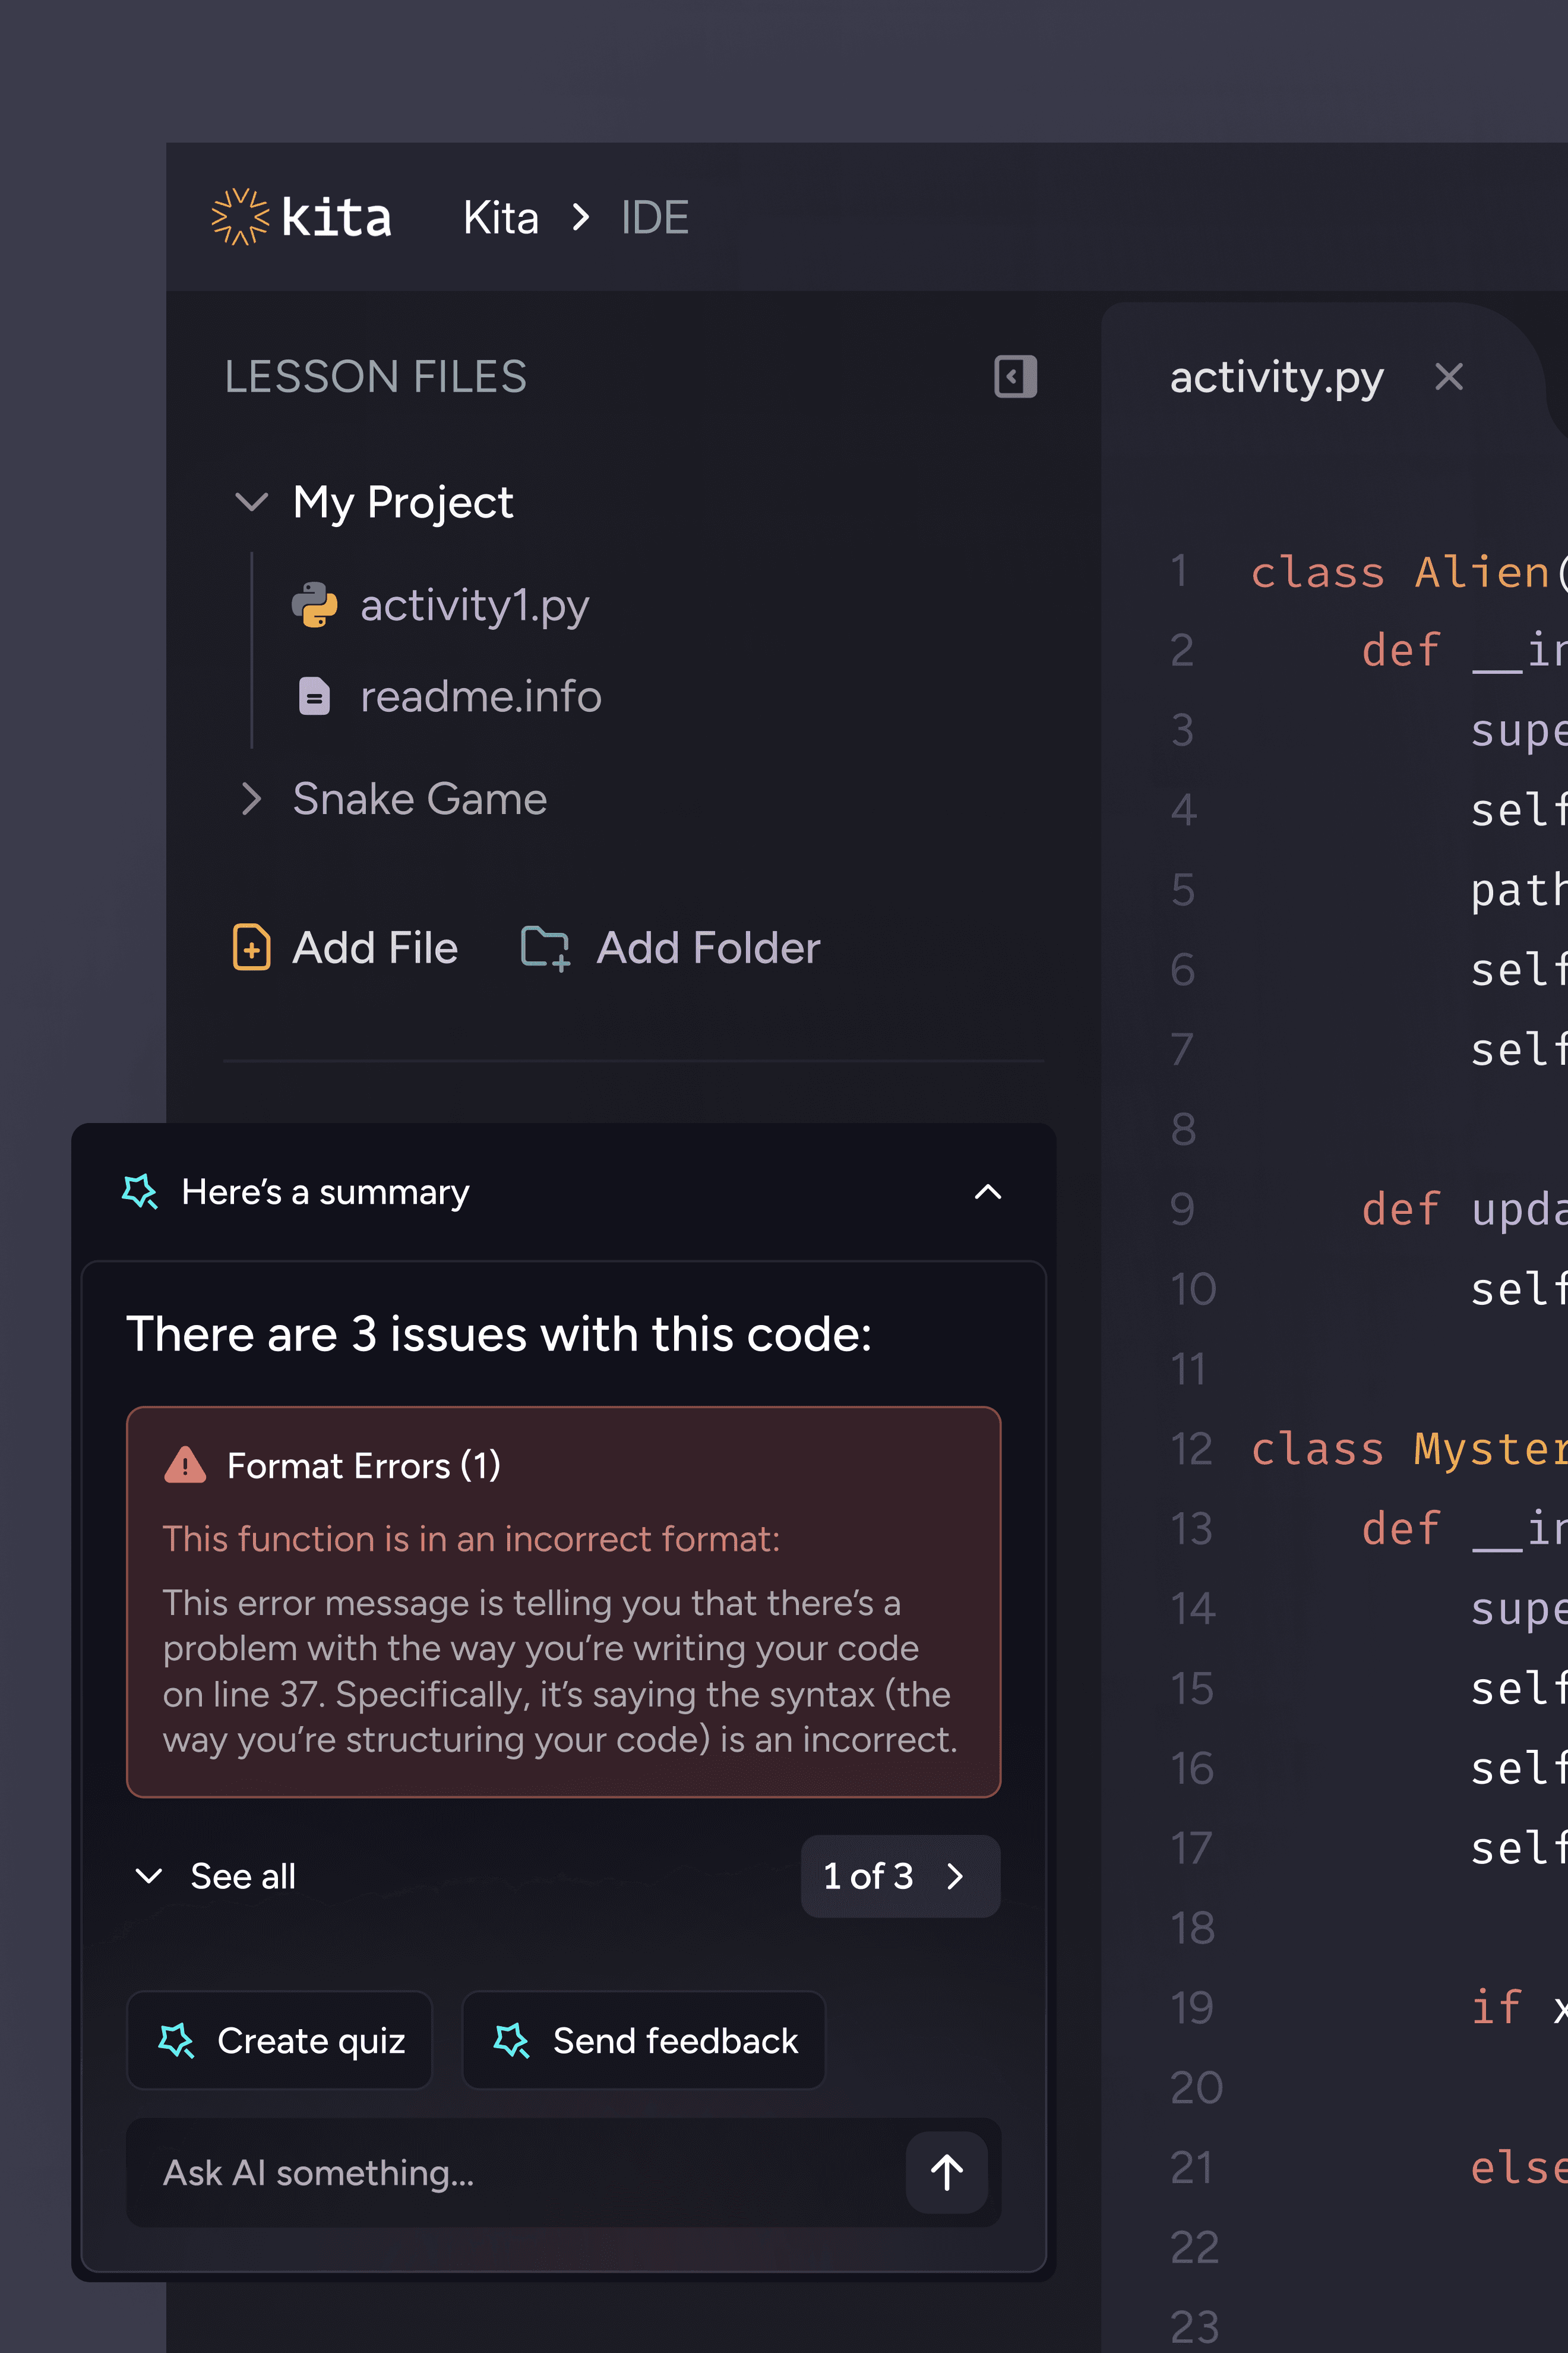Click the Create quiz button
This screenshot has width=1568, height=2353.
click(x=280, y=2040)
